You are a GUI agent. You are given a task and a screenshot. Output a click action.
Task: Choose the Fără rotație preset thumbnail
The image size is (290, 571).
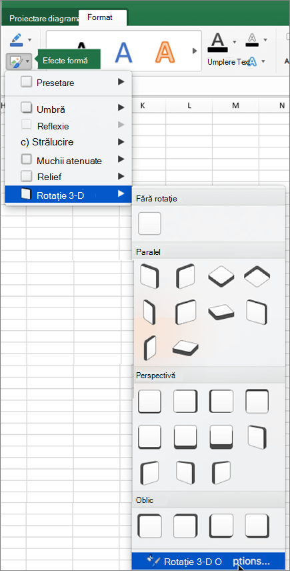coord(149,223)
